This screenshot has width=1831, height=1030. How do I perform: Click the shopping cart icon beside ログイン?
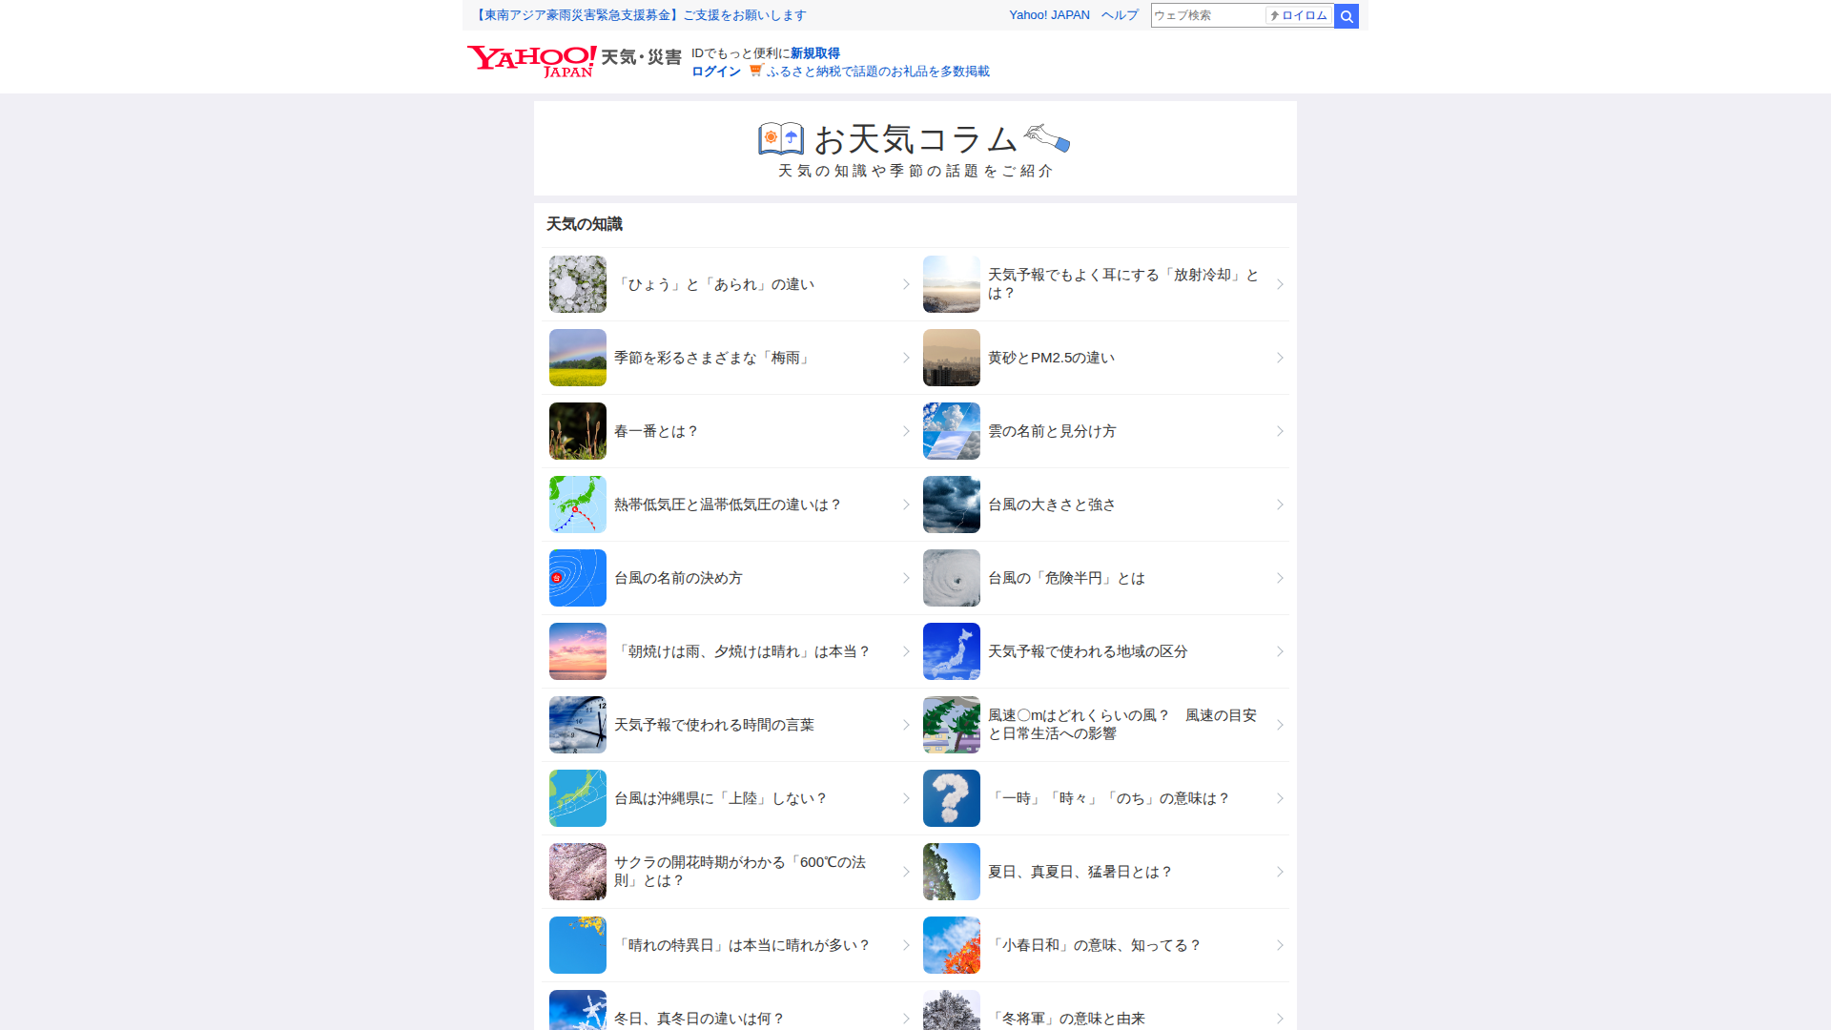pos(756,72)
